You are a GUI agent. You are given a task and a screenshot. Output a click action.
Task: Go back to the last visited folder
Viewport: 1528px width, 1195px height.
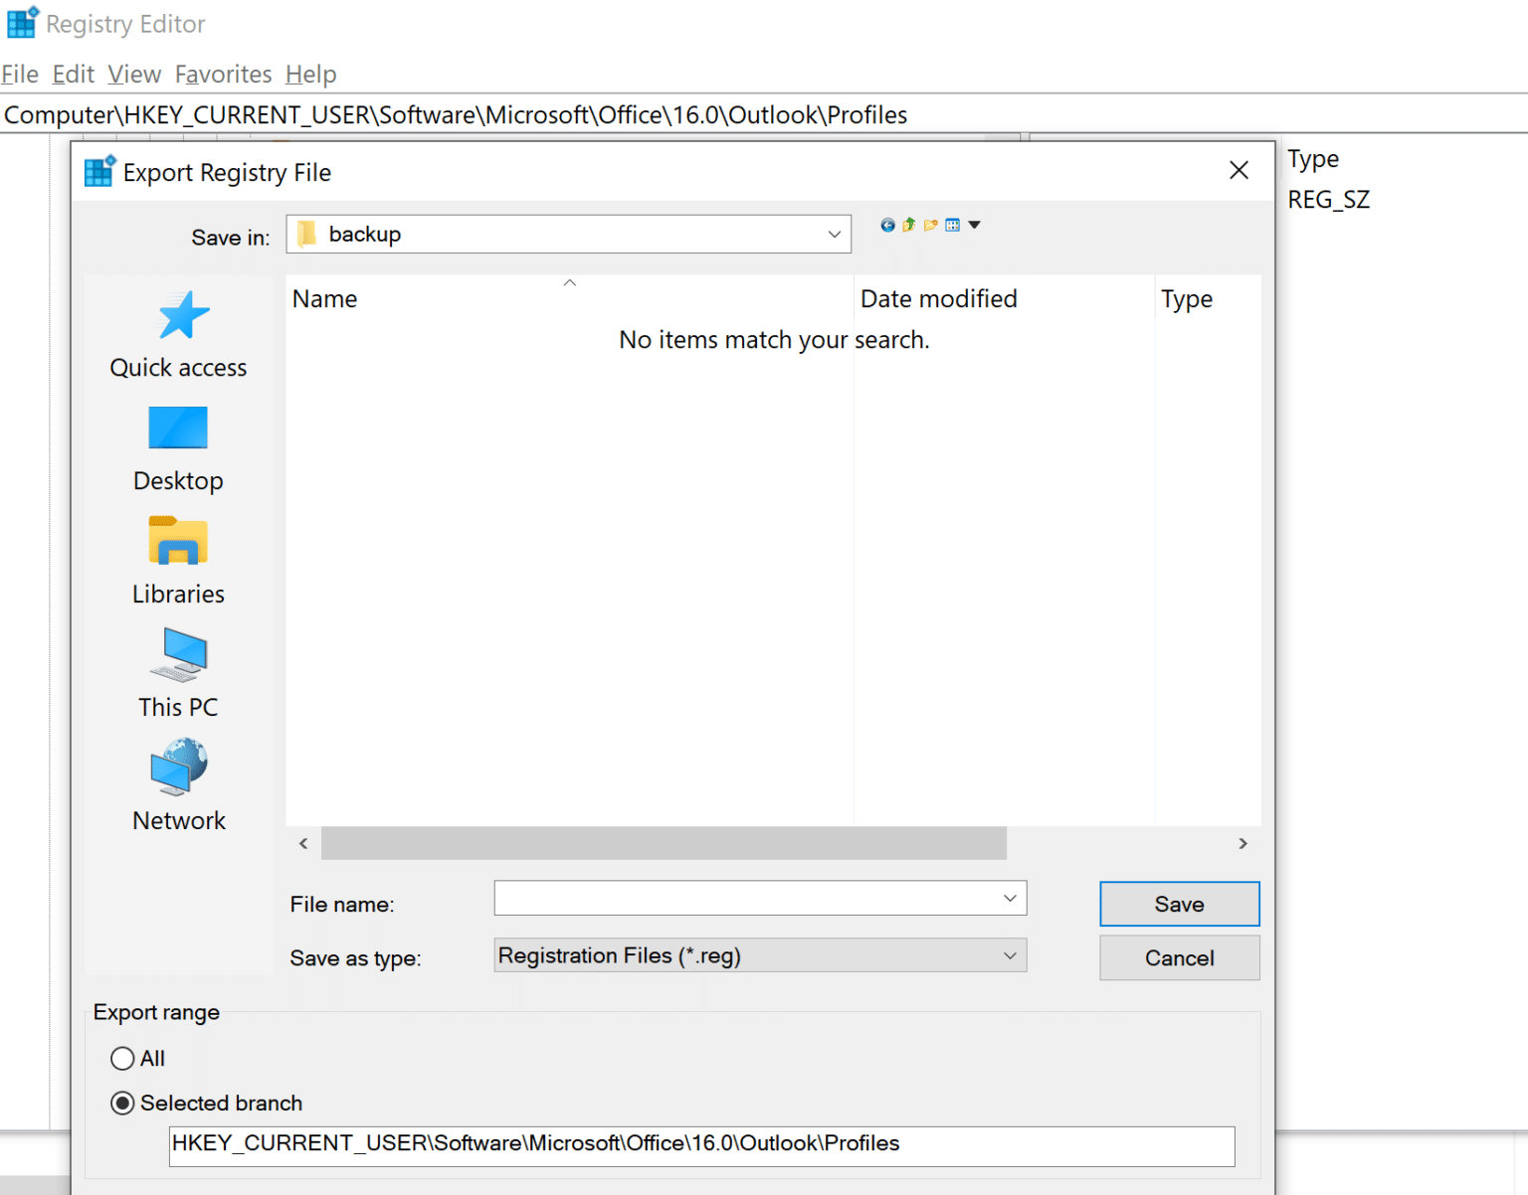(887, 226)
